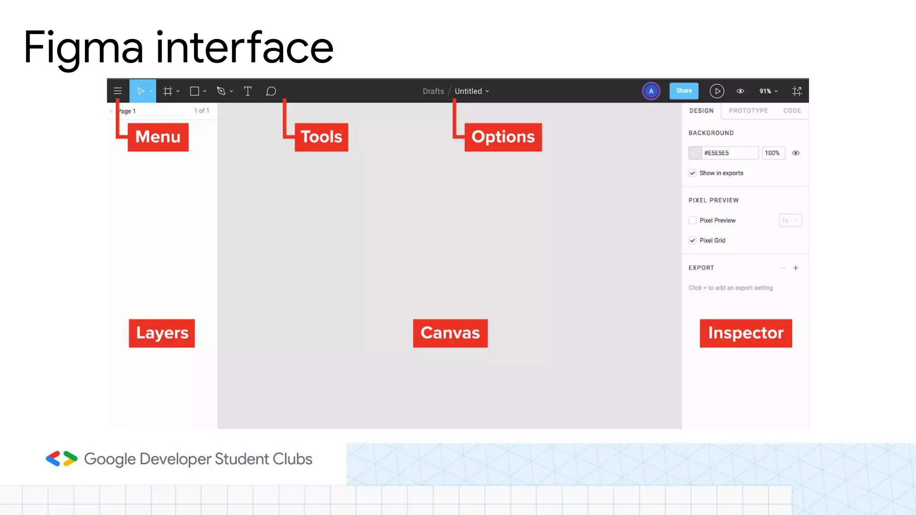Enable the Pixel Preview checkbox
Image resolution: width=916 pixels, height=515 pixels.
pos(692,220)
